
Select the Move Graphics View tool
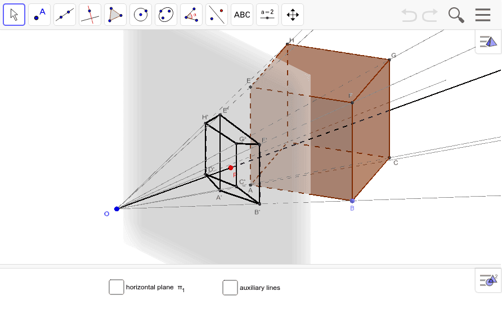click(x=292, y=15)
